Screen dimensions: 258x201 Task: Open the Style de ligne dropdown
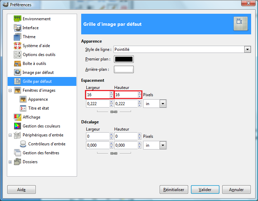coord(247,49)
